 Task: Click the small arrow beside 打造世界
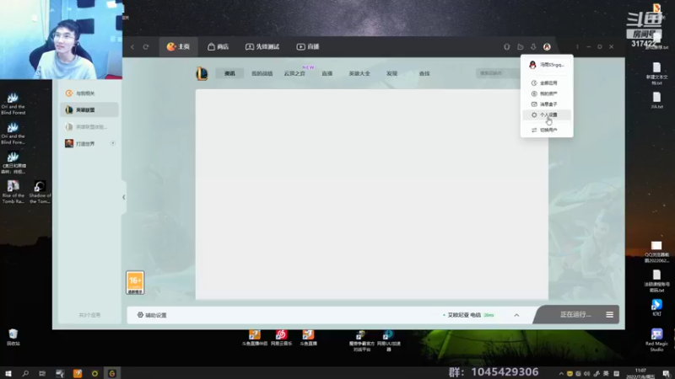coord(113,143)
